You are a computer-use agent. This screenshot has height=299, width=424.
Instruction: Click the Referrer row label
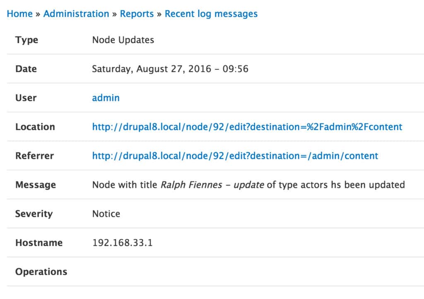tap(34, 156)
